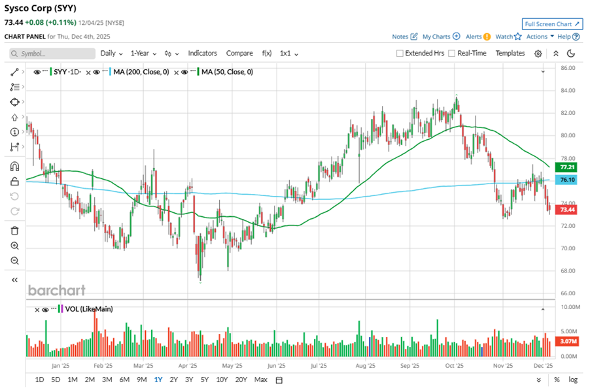Image resolution: width=590 pixels, height=392 pixels.
Task: Toggle the magnet snap mode
Action: (14, 166)
